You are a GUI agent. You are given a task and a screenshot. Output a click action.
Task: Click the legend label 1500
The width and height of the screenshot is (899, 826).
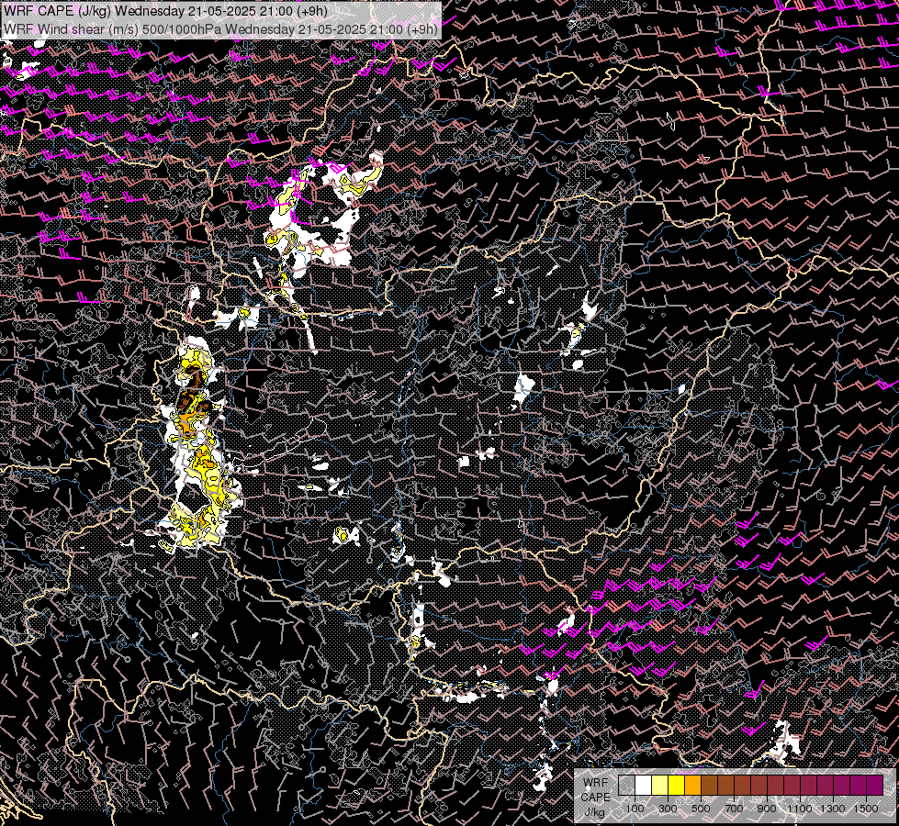[x=866, y=809]
